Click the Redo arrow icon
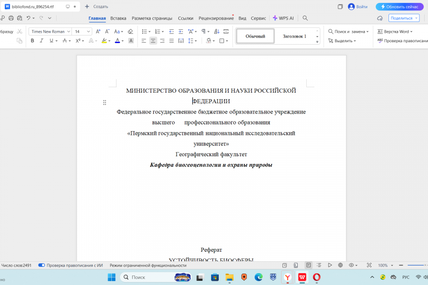Viewport: 428px width, 285px height. click(x=41, y=18)
